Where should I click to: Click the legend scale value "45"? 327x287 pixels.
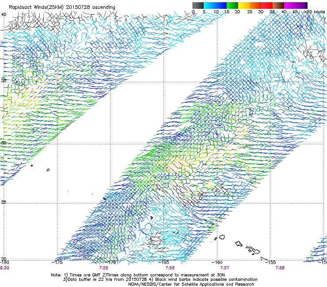tap(295, 12)
